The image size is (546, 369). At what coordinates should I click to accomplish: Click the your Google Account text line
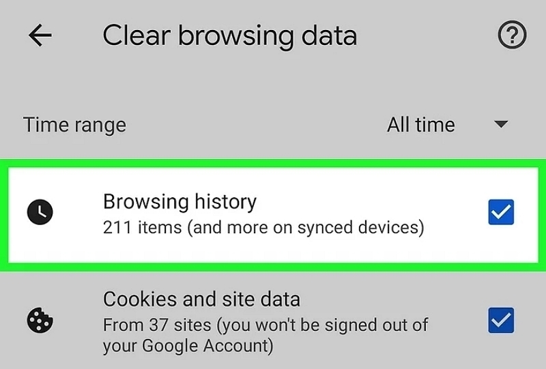tap(188, 346)
